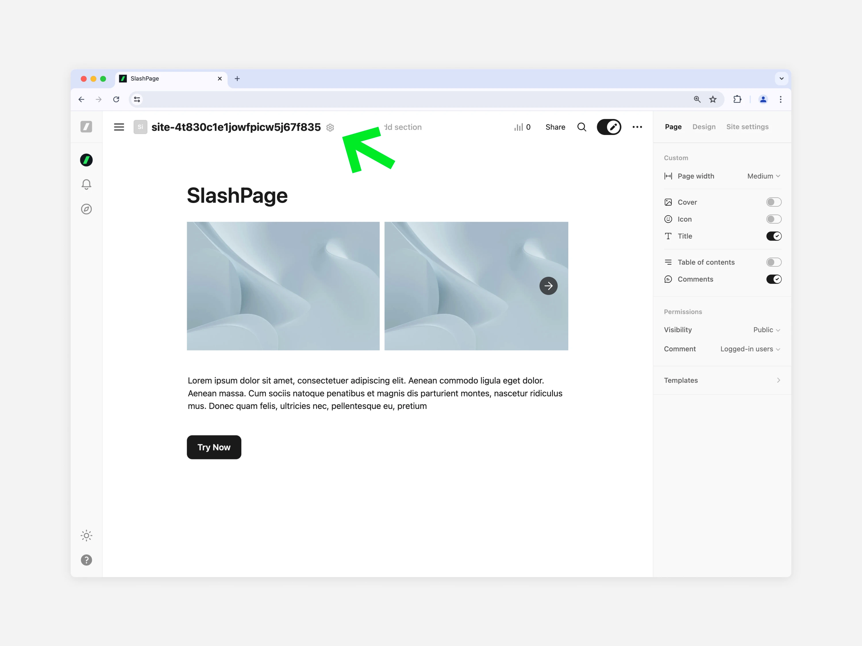Screen dimensions: 862x646
Task: Switch to the Site settings tab
Action: pos(747,127)
